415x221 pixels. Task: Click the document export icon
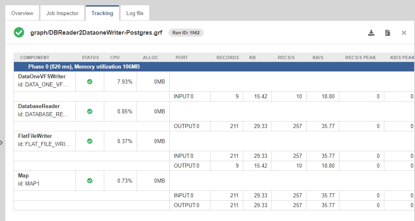pyautogui.click(x=388, y=33)
